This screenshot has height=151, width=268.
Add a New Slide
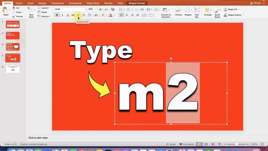pyautogui.click(x=31, y=12)
